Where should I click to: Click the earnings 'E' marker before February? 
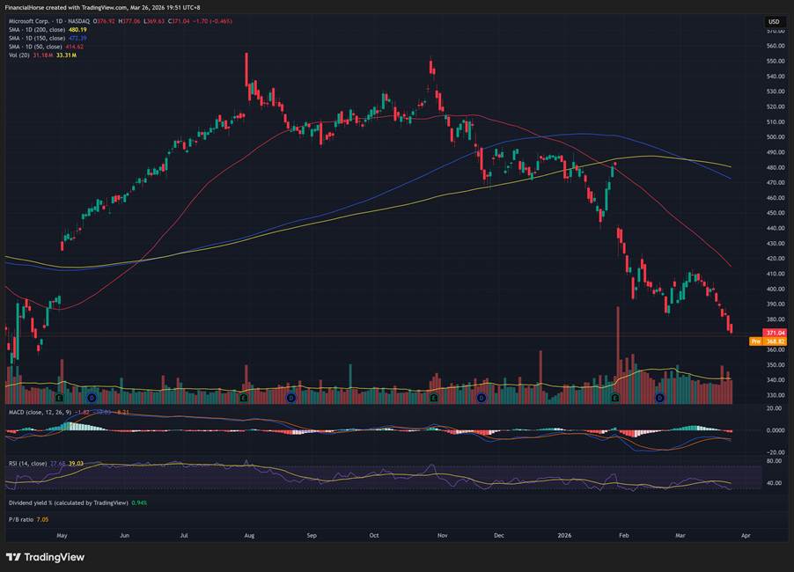(614, 398)
